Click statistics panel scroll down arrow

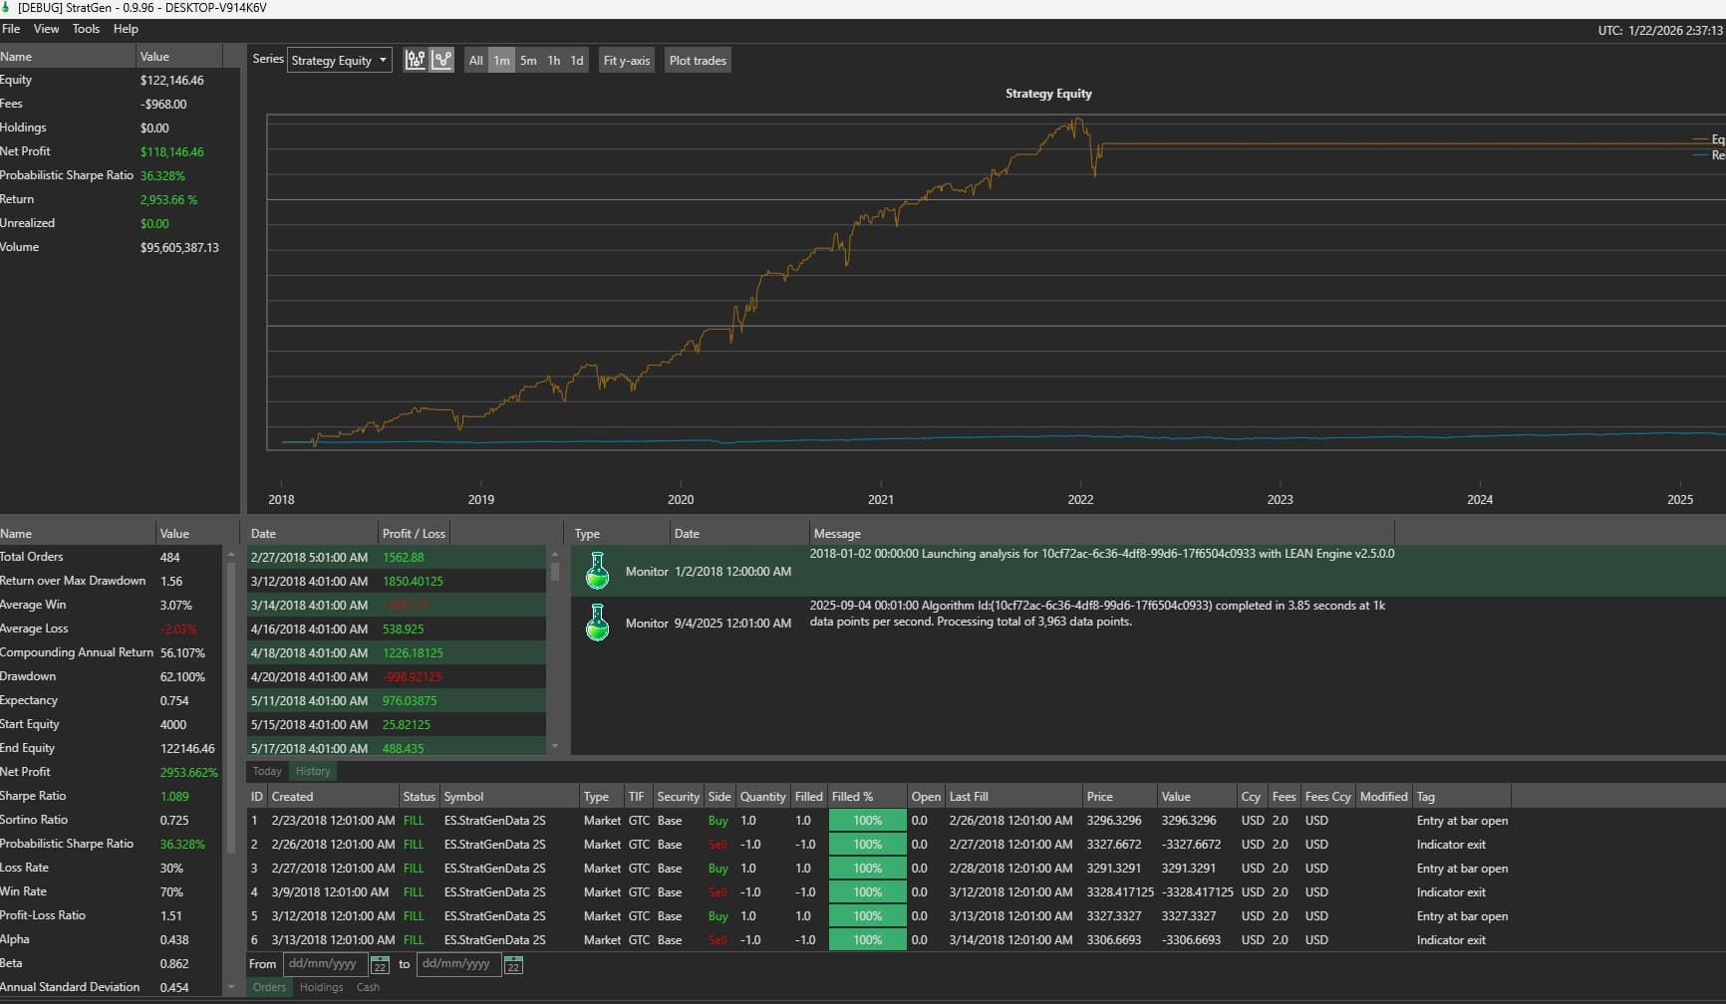click(x=231, y=987)
